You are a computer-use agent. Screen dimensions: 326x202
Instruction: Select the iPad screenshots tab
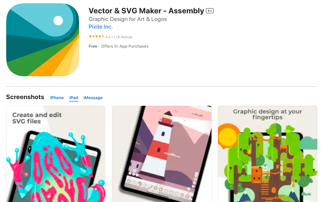tap(73, 98)
